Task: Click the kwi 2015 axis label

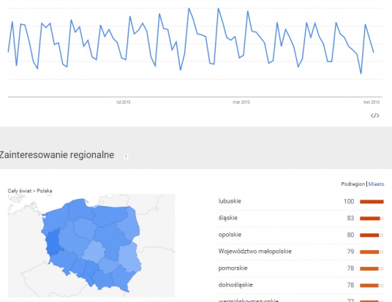Action: click(x=372, y=102)
